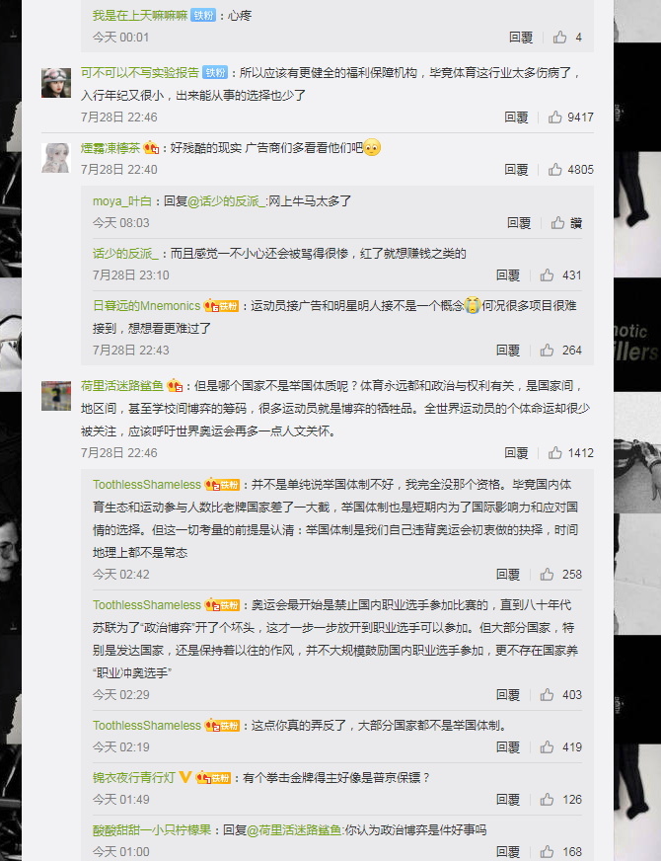661x861 pixels.
Task: Like moya_叶白's reply
Action: click(x=557, y=222)
